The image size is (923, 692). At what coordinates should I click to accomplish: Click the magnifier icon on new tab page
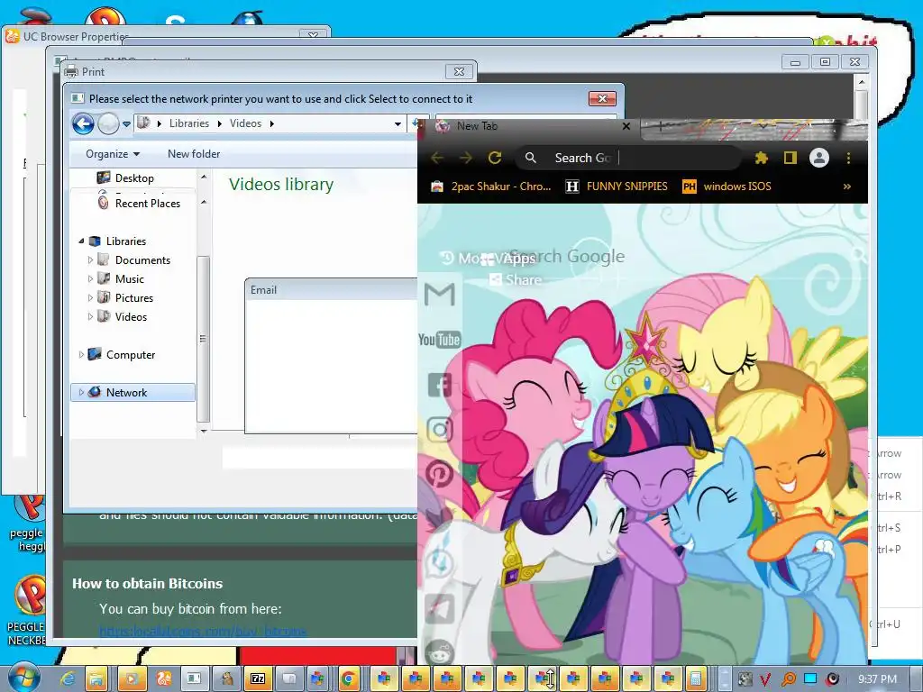(859, 255)
